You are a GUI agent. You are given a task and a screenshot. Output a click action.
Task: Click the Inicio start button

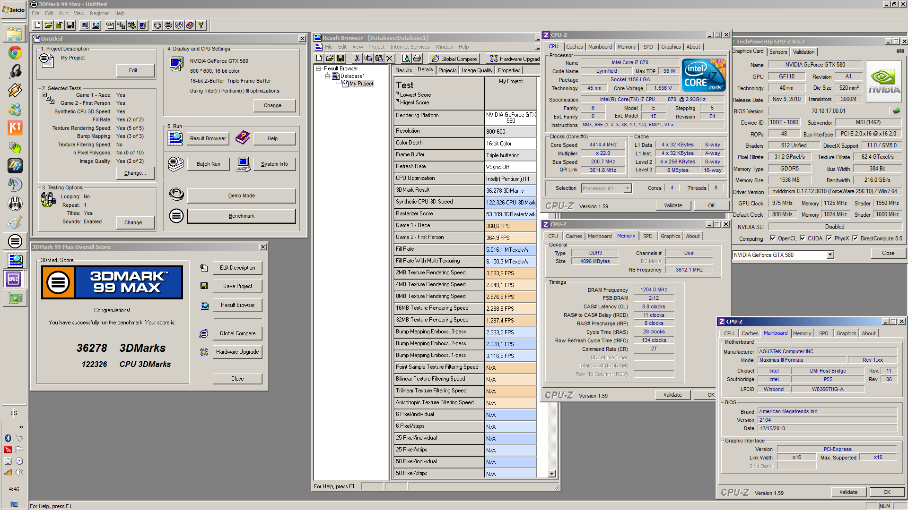tap(14, 9)
